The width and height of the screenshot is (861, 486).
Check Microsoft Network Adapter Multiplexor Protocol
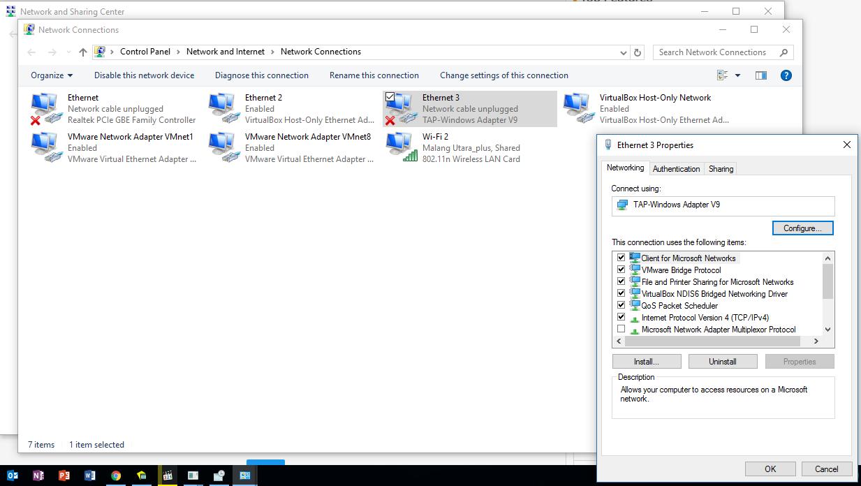(621, 330)
